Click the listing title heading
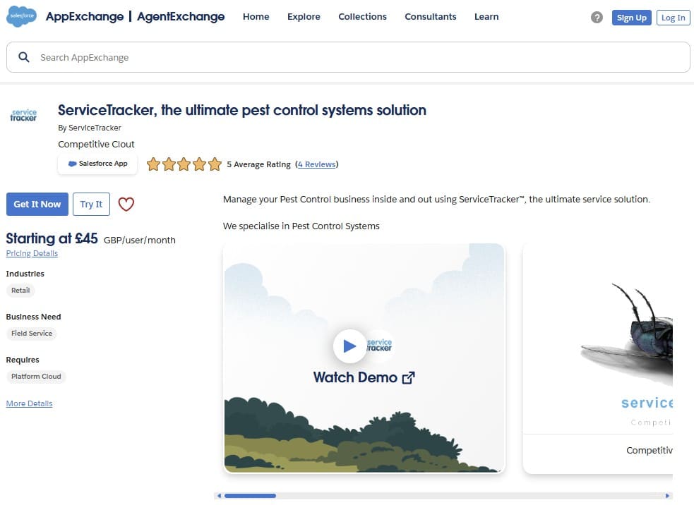The width and height of the screenshot is (694, 505). coord(242,110)
